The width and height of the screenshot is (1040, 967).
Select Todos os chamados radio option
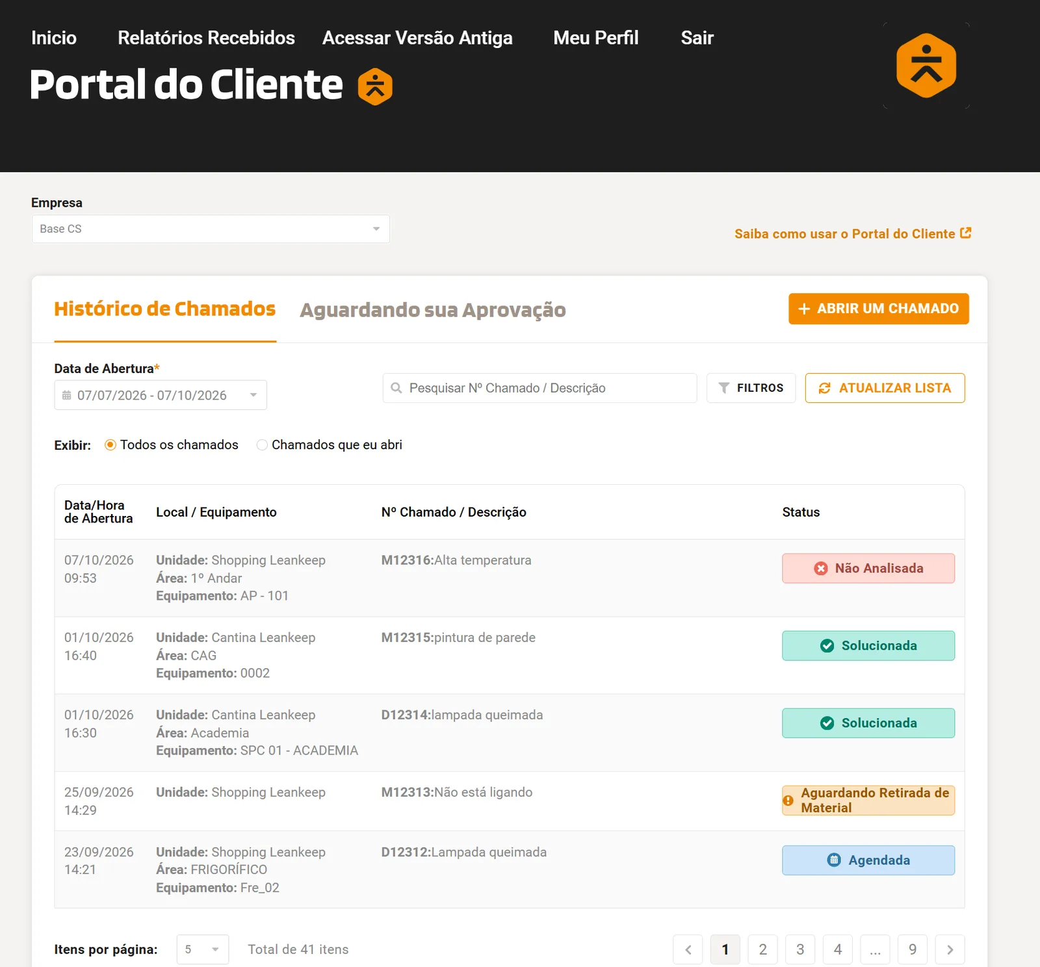pyautogui.click(x=110, y=445)
